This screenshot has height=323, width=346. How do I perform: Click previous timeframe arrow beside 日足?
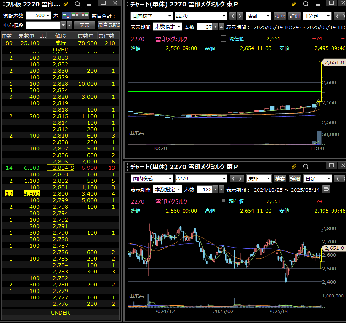[x=338, y=179]
